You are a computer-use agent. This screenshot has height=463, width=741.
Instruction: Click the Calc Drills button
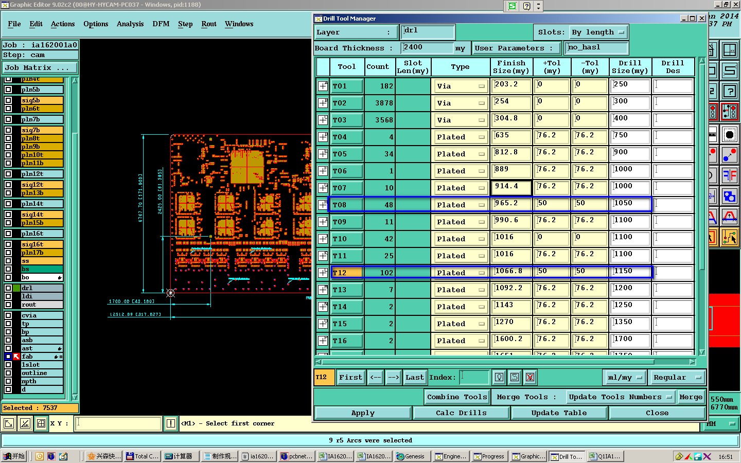point(461,413)
